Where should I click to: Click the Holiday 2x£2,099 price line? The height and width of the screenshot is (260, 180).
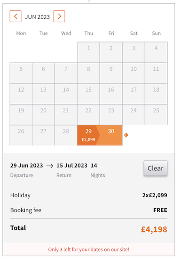89,195
